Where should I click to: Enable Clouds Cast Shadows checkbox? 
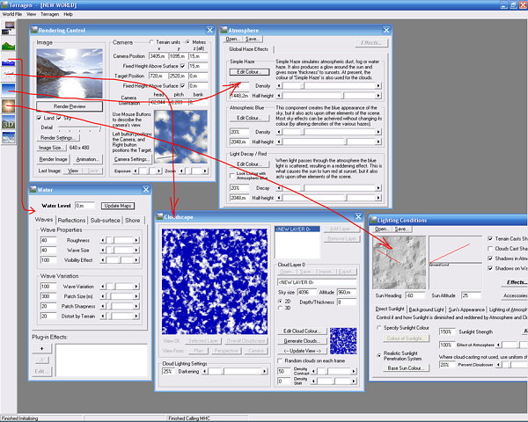click(x=490, y=248)
